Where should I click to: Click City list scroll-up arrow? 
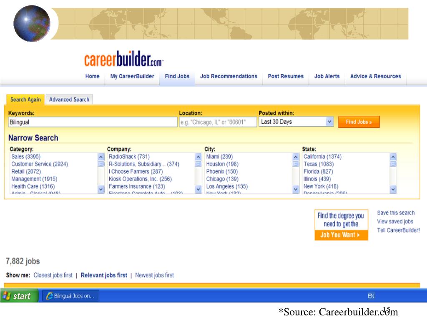pyautogui.click(x=296, y=157)
